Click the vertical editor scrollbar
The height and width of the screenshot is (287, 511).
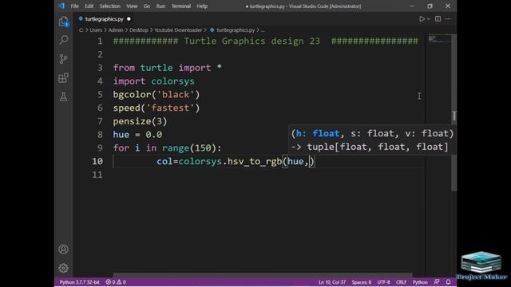[454, 112]
